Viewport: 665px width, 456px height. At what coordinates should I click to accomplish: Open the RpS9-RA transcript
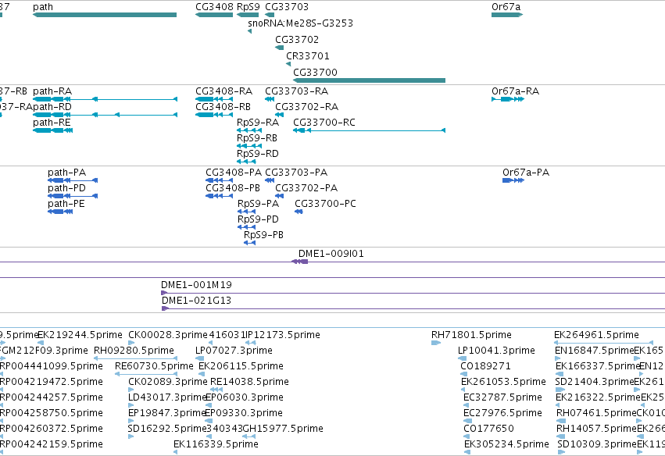point(249,130)
